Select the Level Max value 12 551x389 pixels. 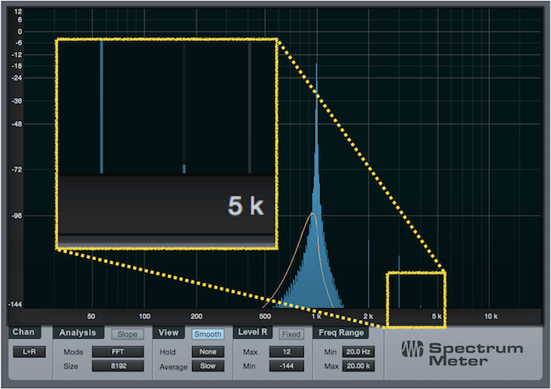click(x=286, y=352)
